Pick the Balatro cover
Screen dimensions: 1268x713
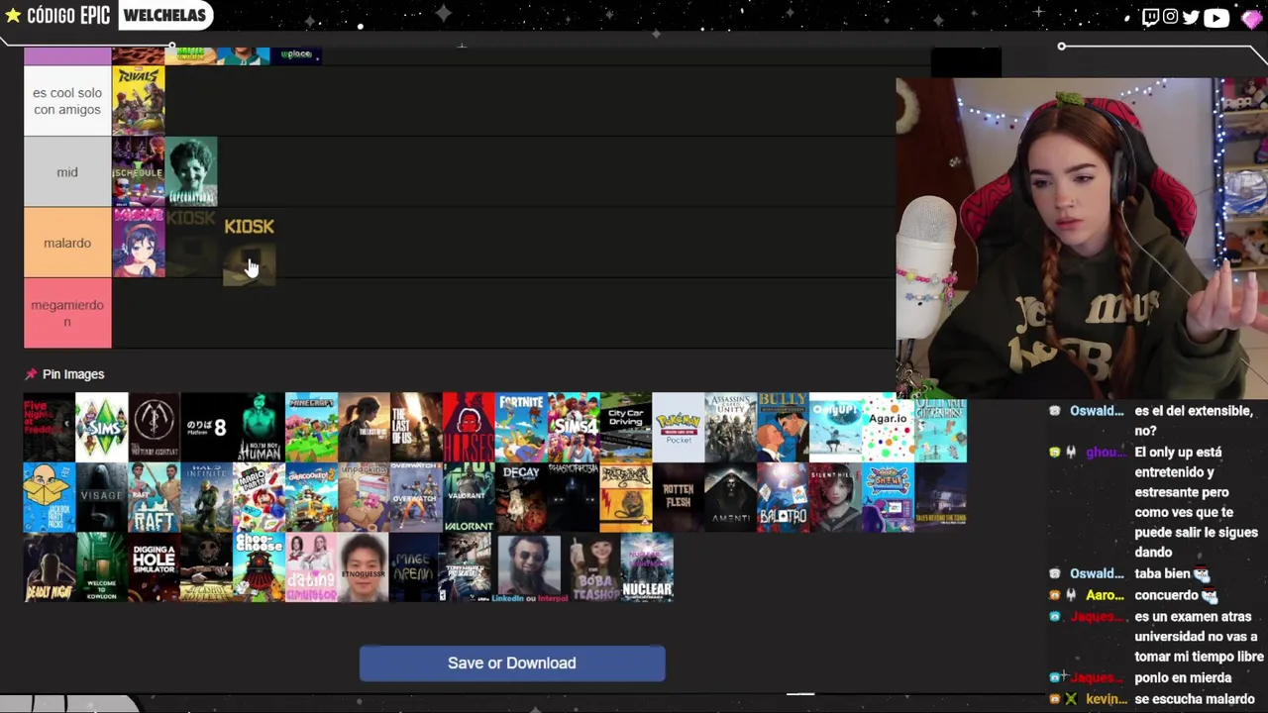pyautogui.click(x=784, y=498)
